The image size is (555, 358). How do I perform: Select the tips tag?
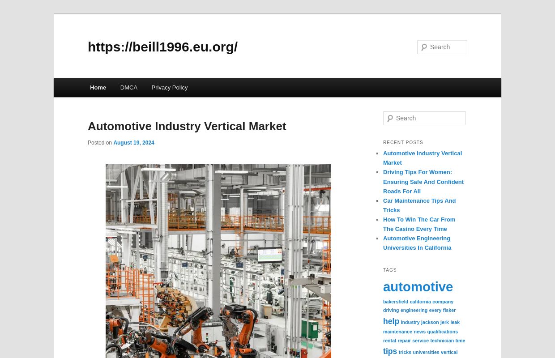(x=390, y=351)
